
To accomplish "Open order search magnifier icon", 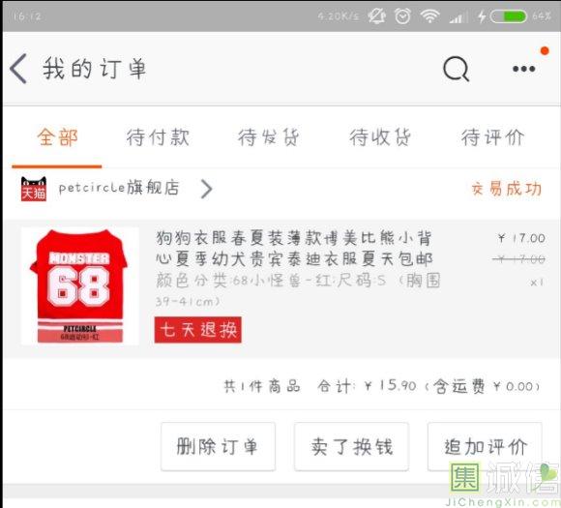I will tap(457, 69).
